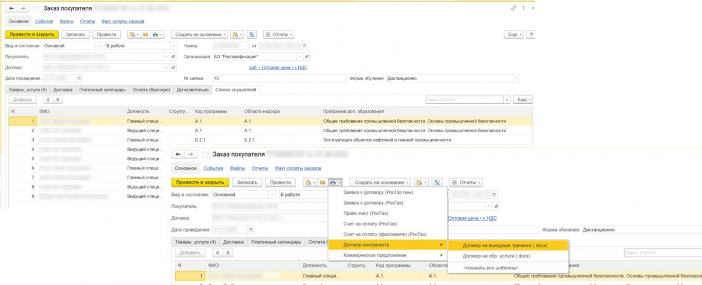Click the № заявки input field in the upper window
The height and width of the screenshot is (285, 702).
(279, 78)
